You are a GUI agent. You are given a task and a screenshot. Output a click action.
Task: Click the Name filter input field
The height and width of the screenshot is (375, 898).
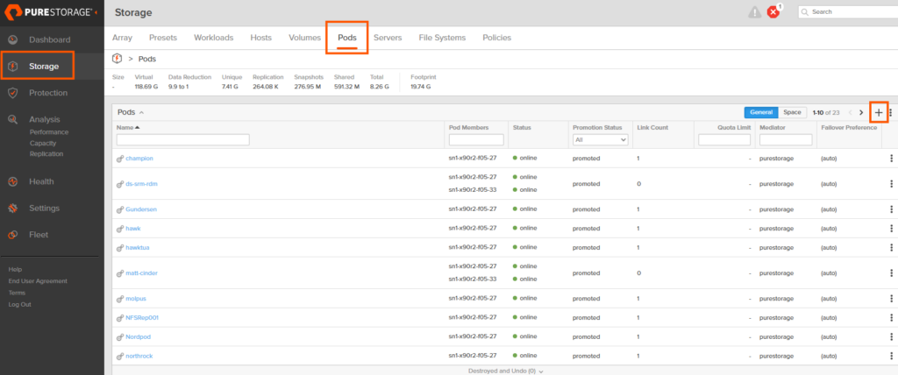(x=182, y=140)
